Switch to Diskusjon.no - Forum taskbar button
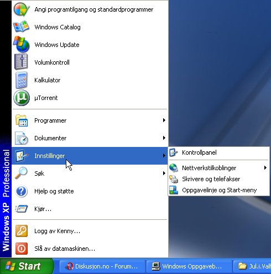271x274 pixels. (x=102, y=266)
